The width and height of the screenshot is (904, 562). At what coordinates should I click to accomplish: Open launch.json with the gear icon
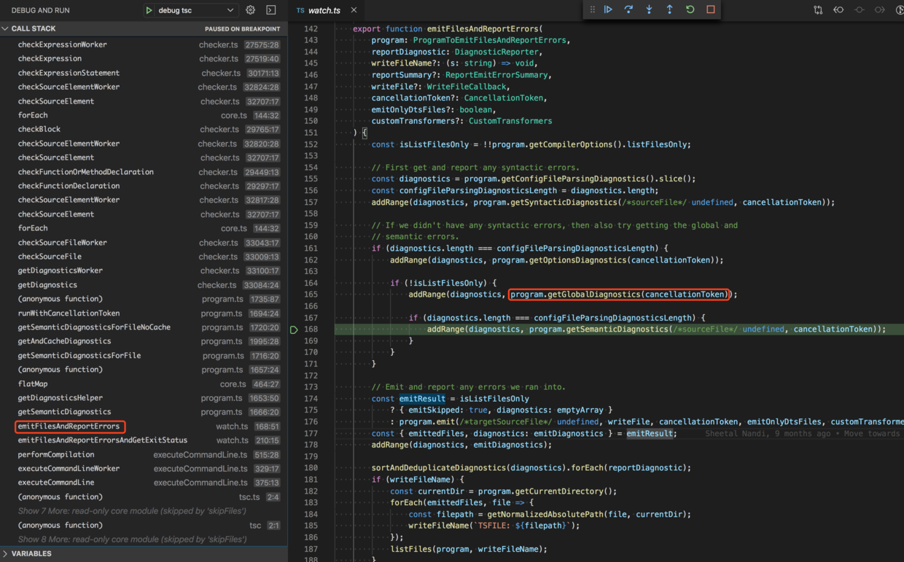tap(251, 10)
